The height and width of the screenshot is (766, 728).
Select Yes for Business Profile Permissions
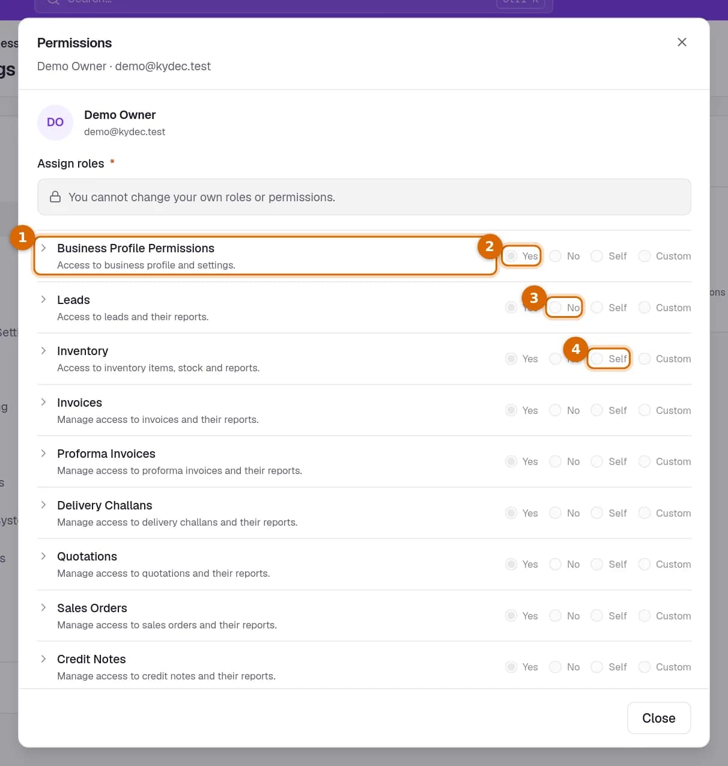click(511, 256)
